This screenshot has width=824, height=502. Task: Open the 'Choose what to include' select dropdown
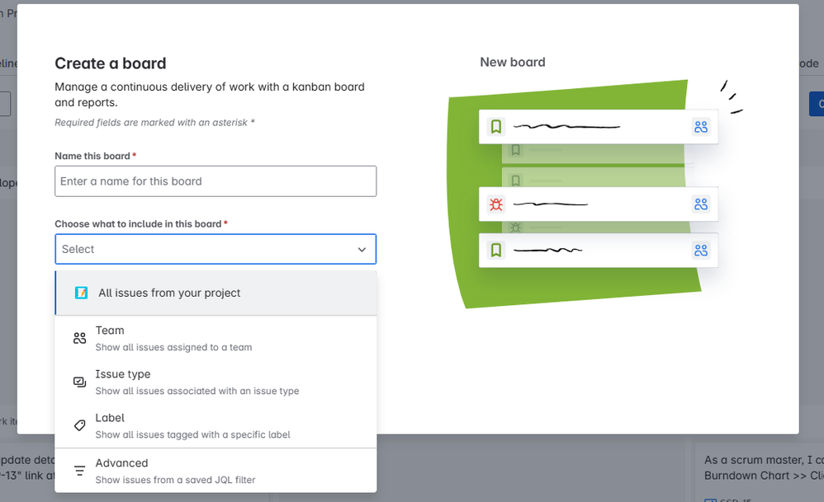click(215, 249)
